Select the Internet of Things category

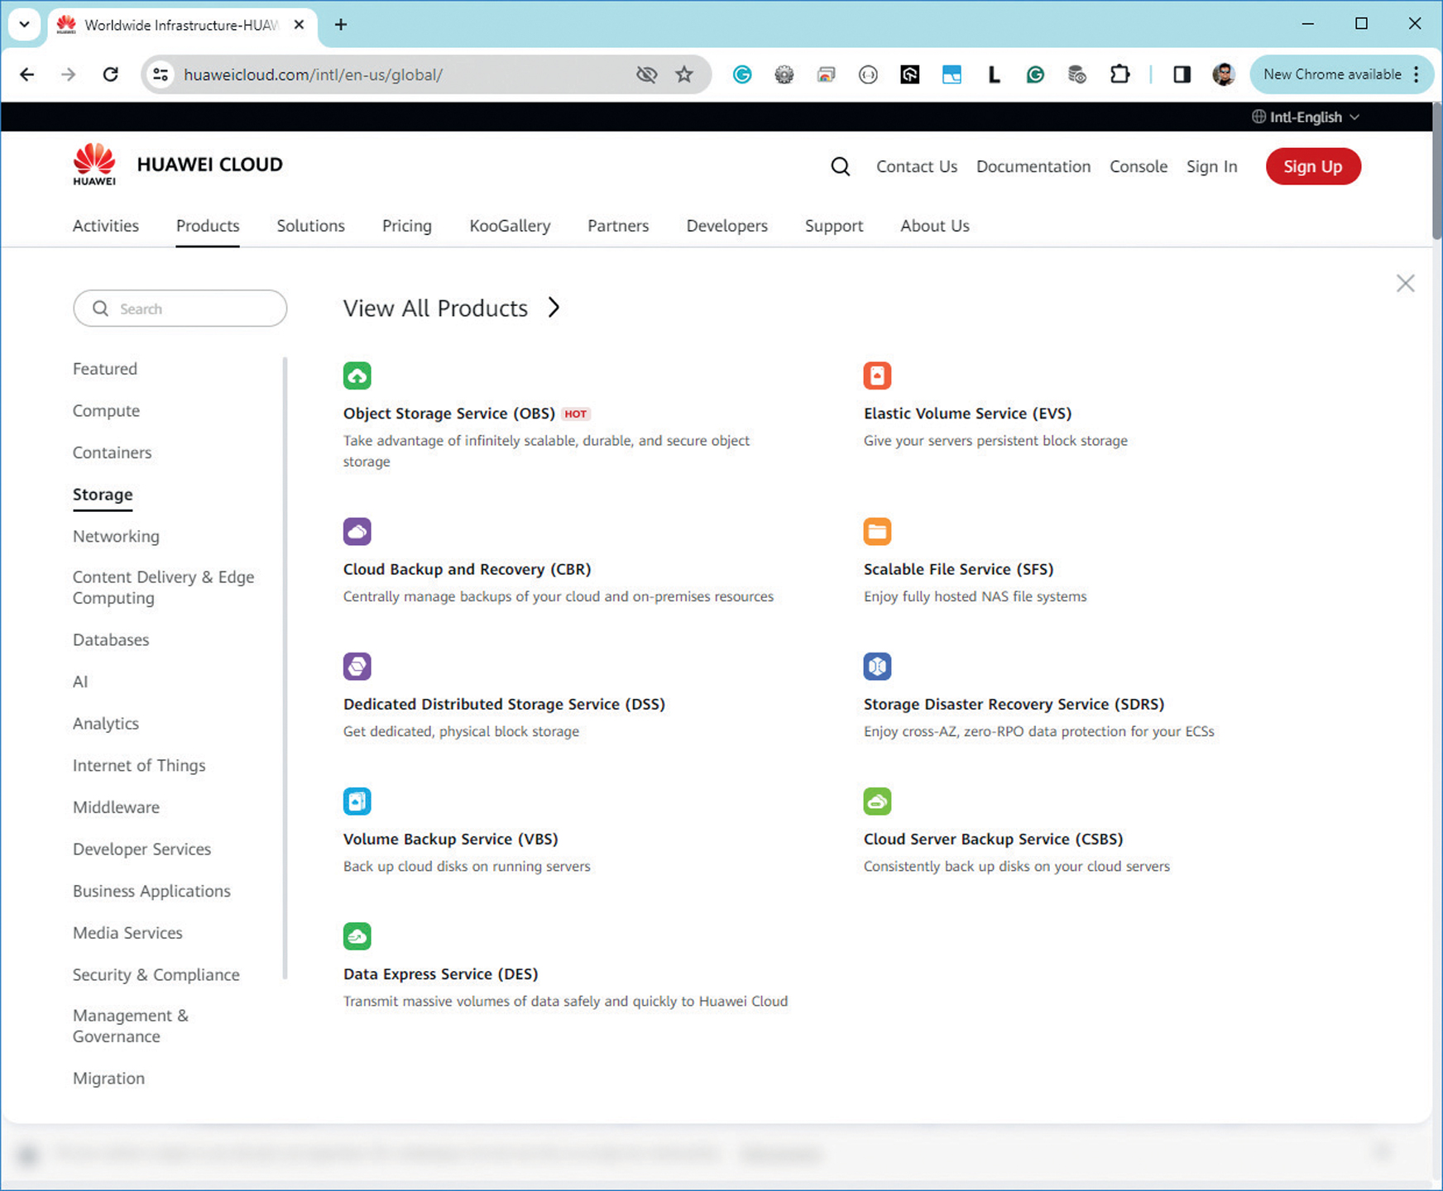tap(139, 766)
